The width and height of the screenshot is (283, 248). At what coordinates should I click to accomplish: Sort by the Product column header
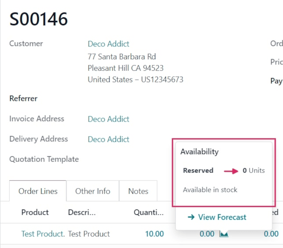click(x=35, y=212)
